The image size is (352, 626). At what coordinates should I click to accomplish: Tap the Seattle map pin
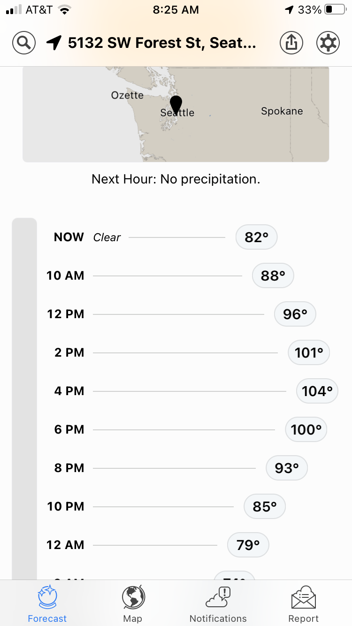tap(176, 104)
